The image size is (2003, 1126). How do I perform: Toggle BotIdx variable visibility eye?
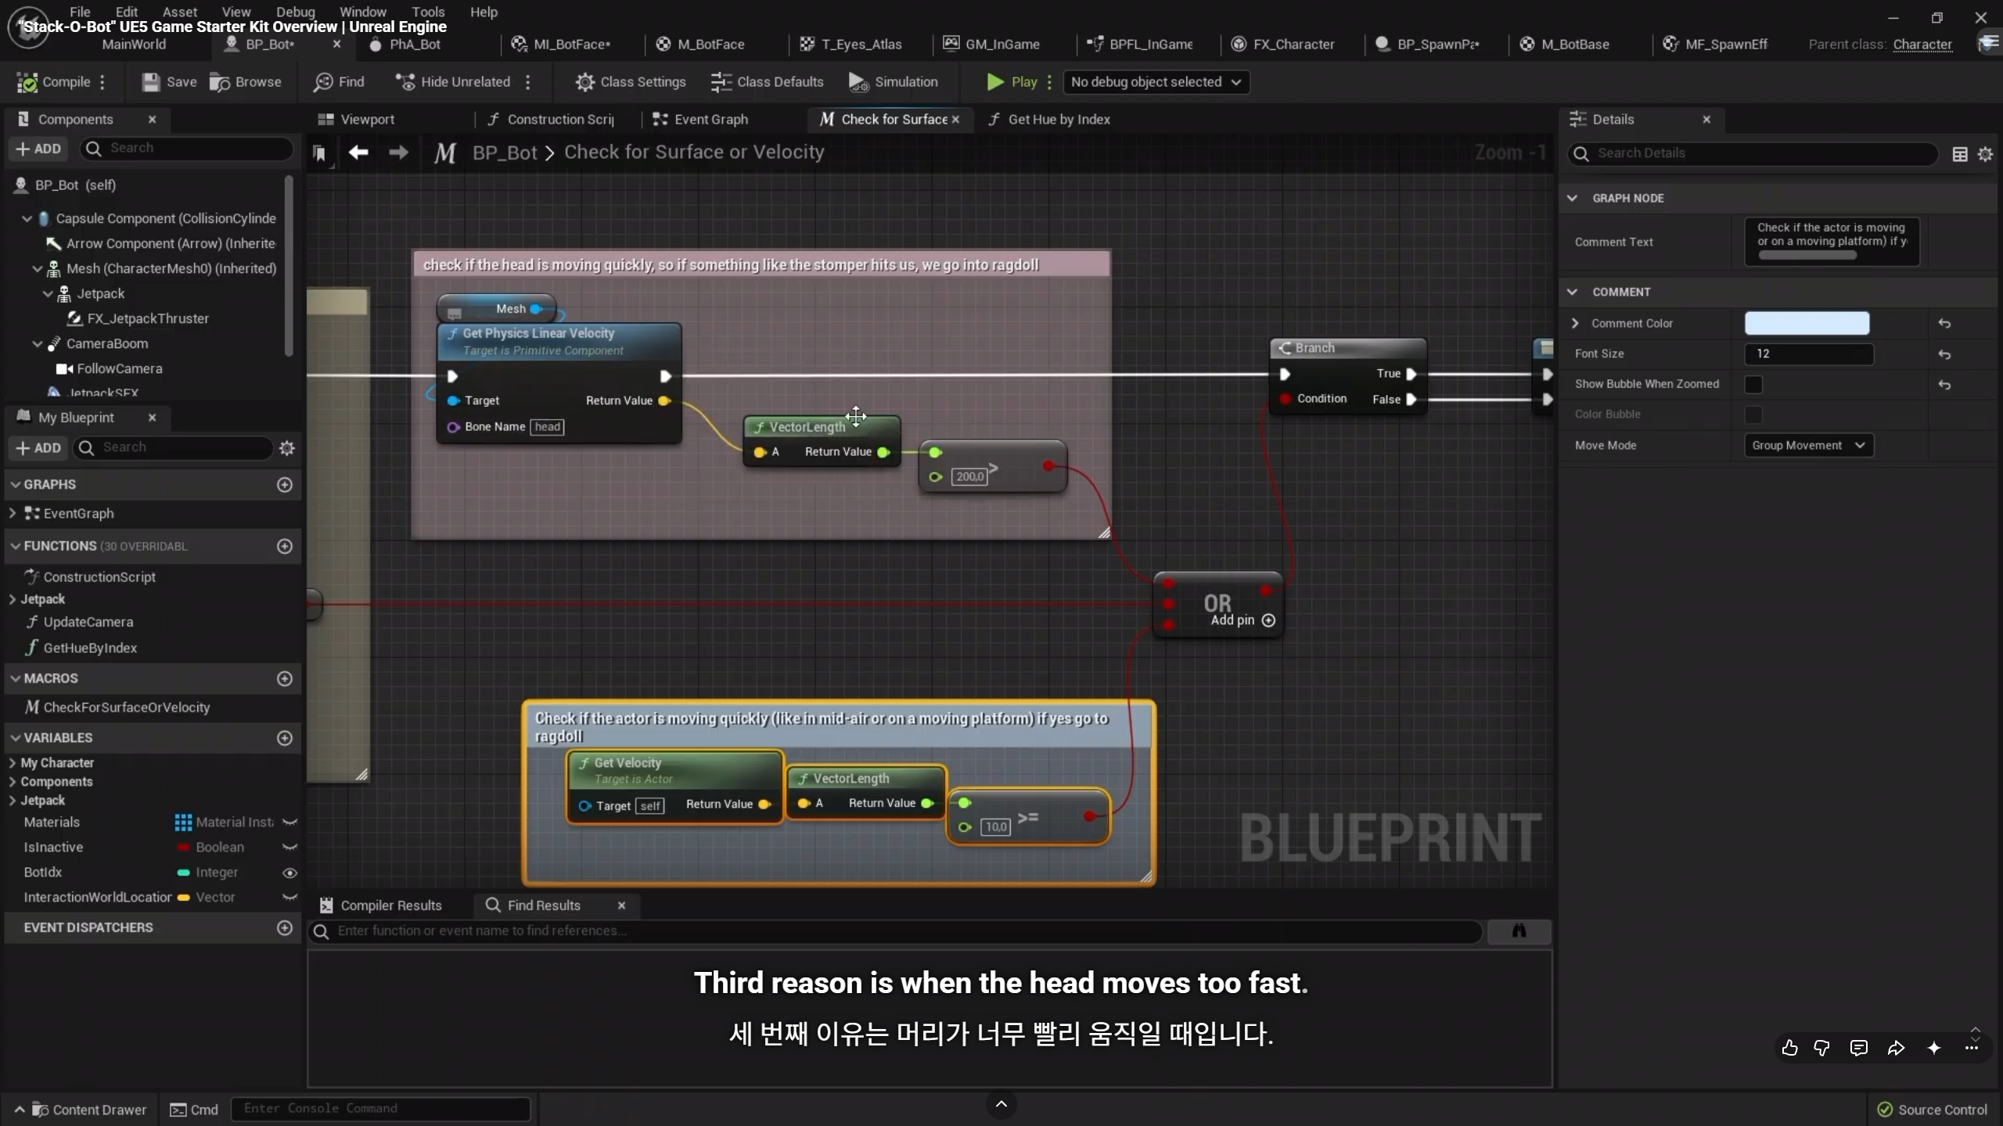click(x=289, y=873)
